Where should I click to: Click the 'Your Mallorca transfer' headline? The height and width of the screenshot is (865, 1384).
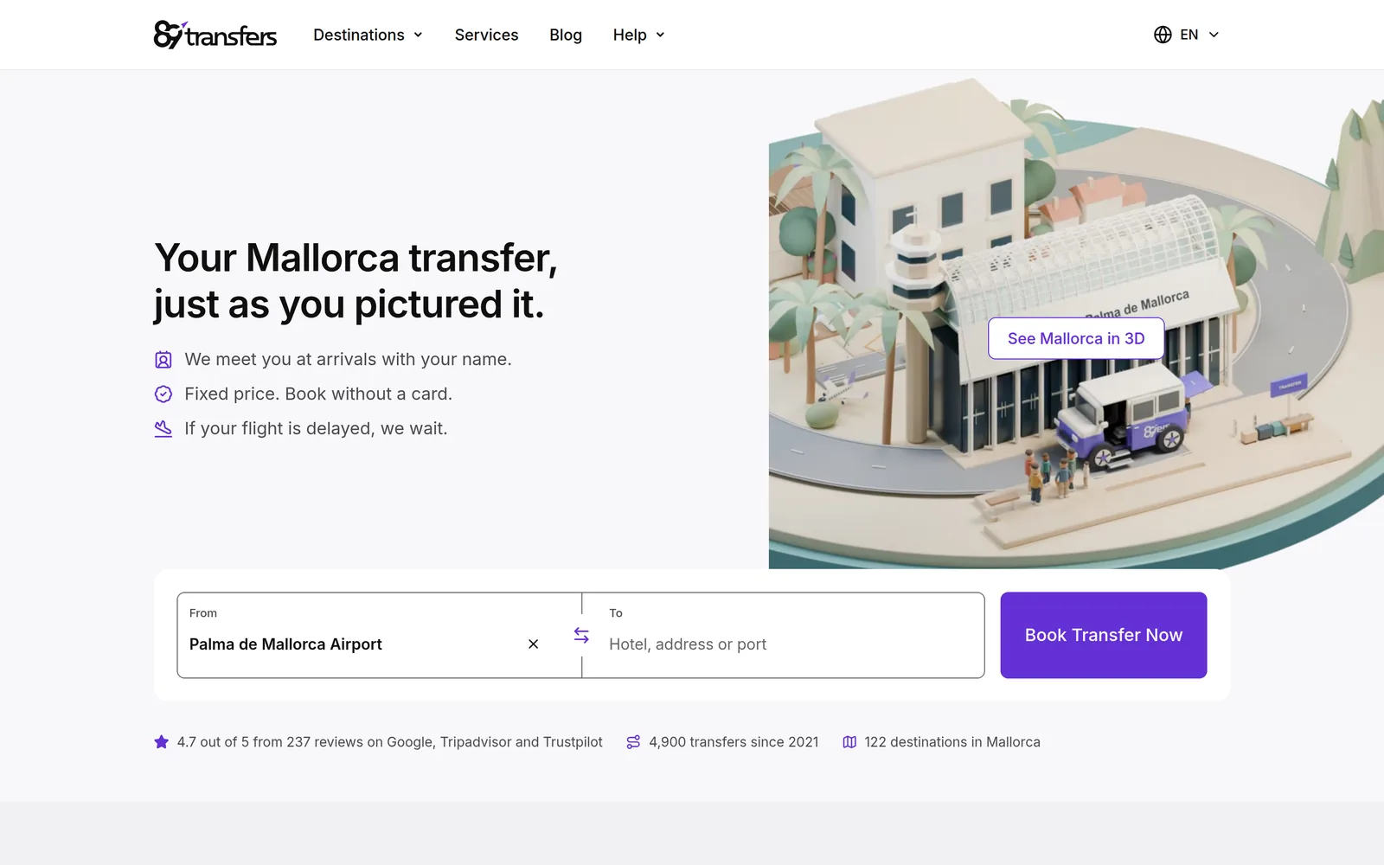(x=356, y=281)
